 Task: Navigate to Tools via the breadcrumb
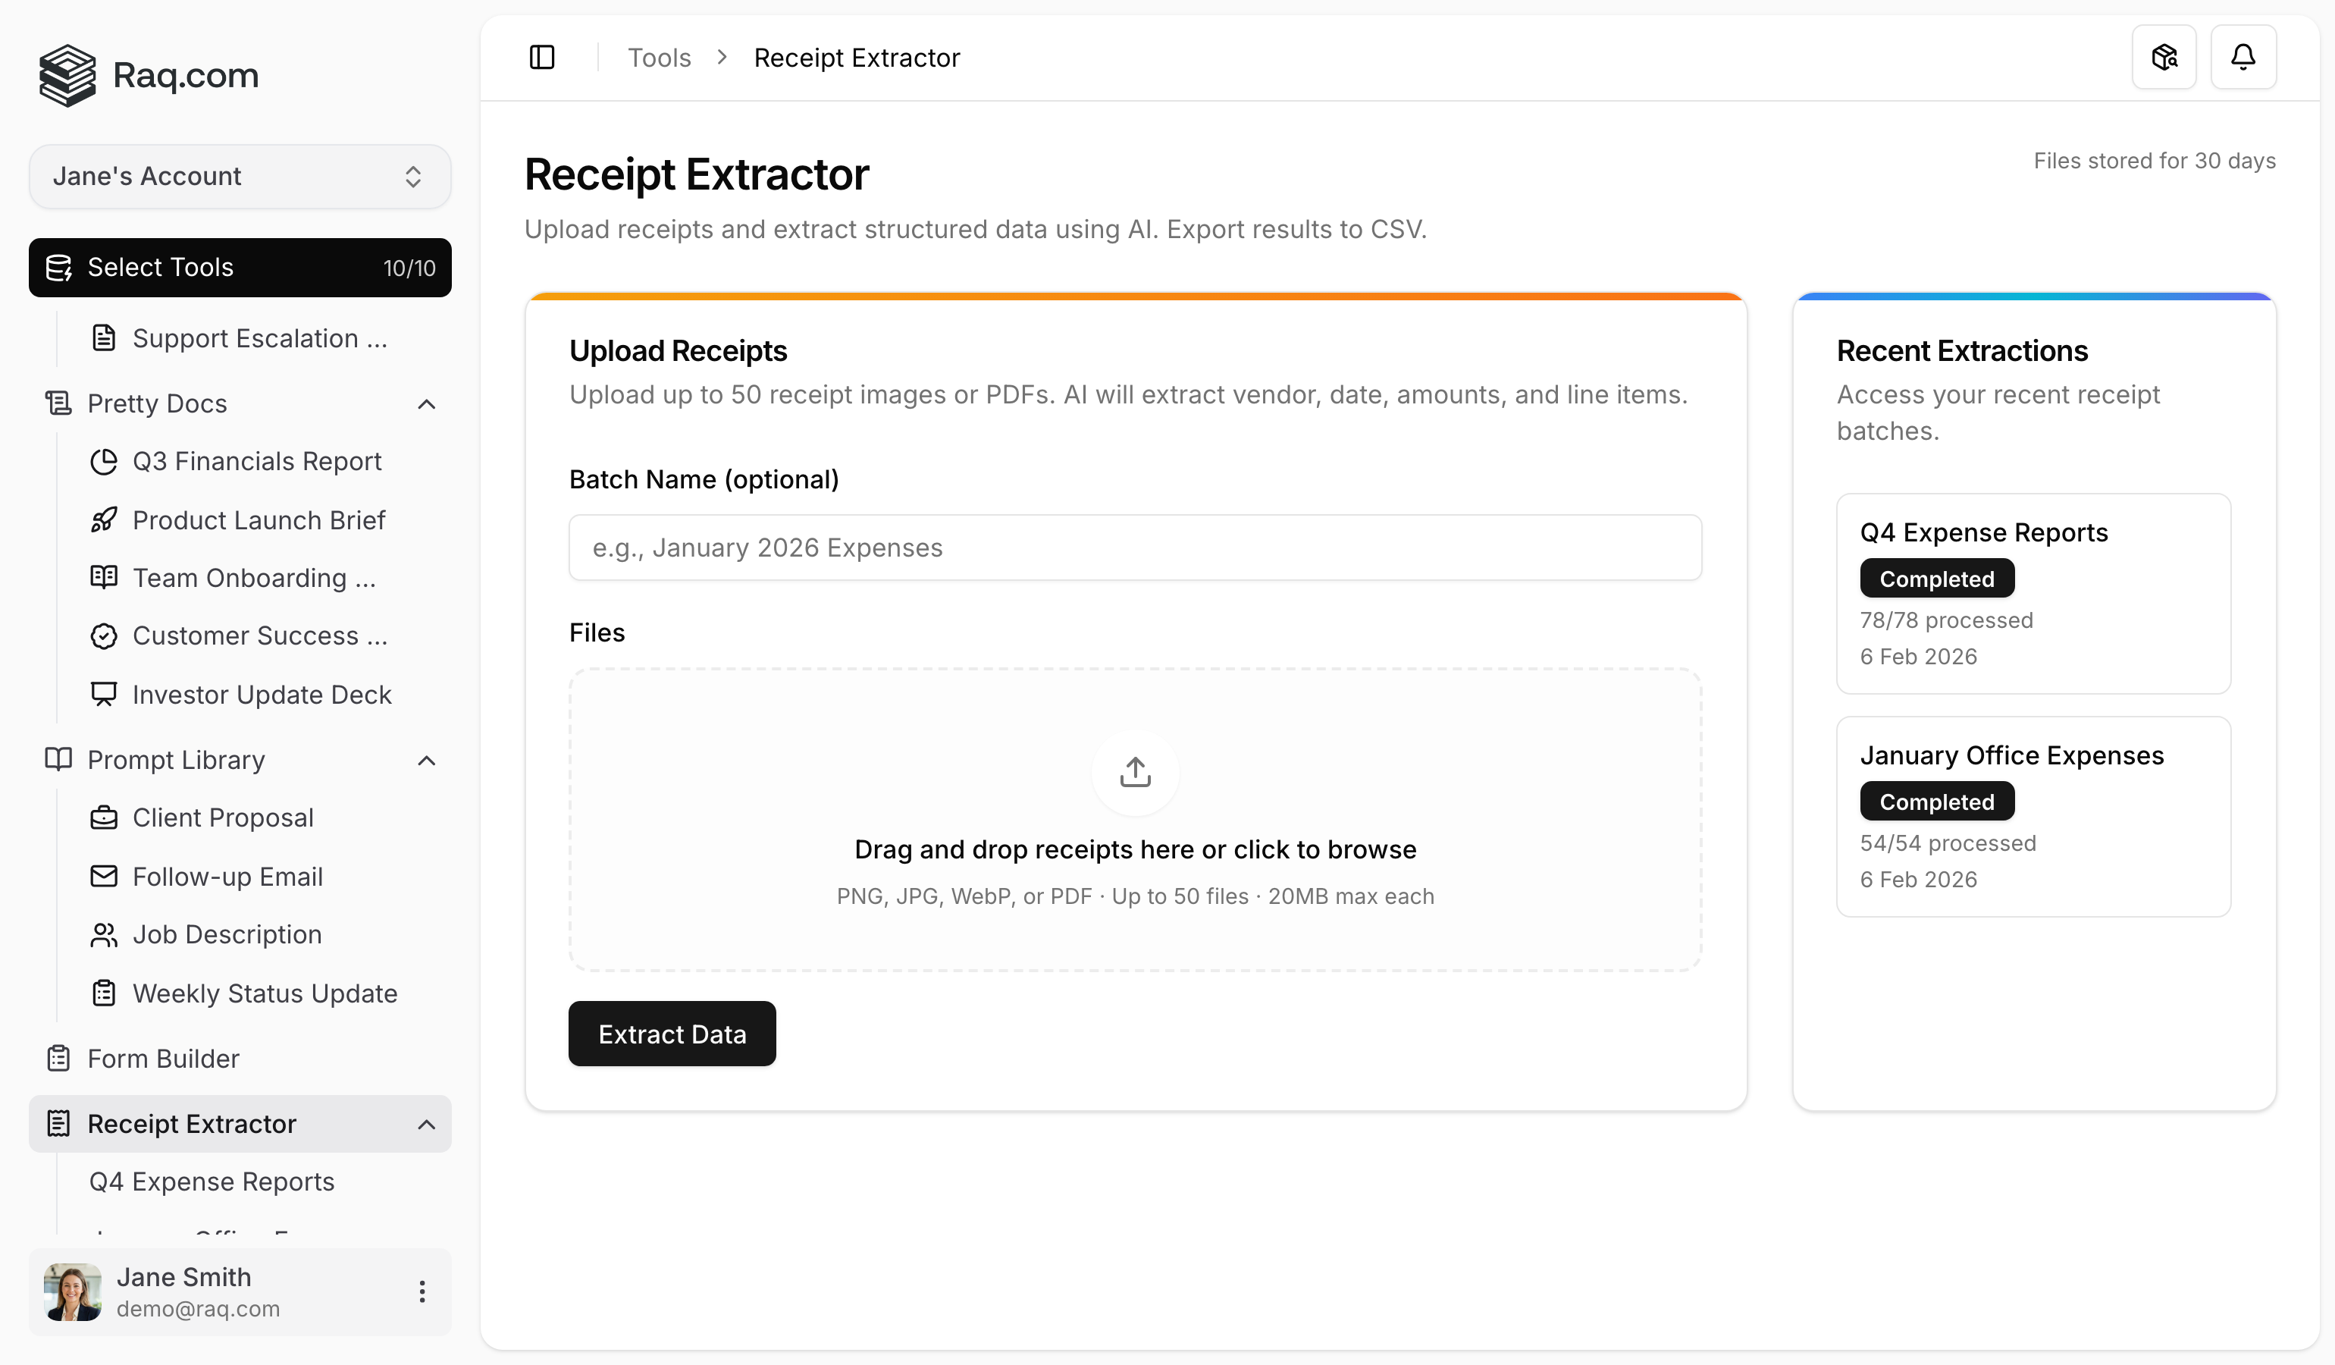point(660,57)
